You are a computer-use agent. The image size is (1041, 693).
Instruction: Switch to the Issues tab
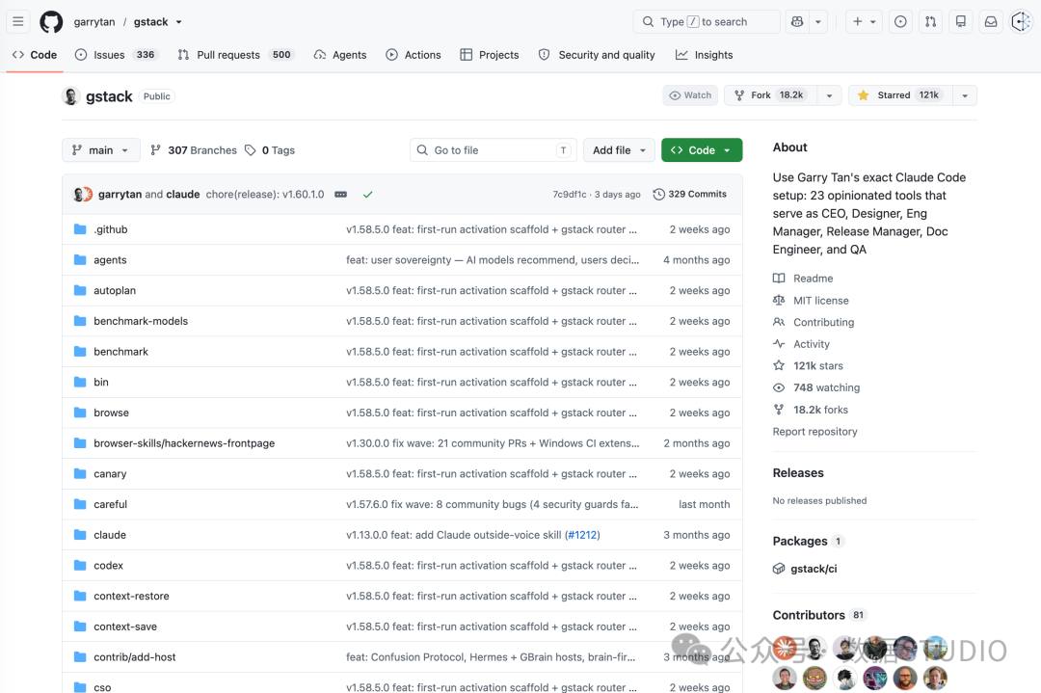point(117,55)
